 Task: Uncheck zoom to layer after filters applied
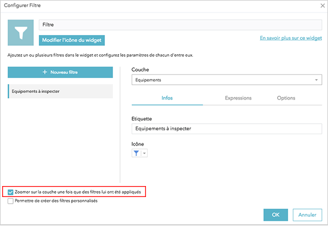[11, 192]
